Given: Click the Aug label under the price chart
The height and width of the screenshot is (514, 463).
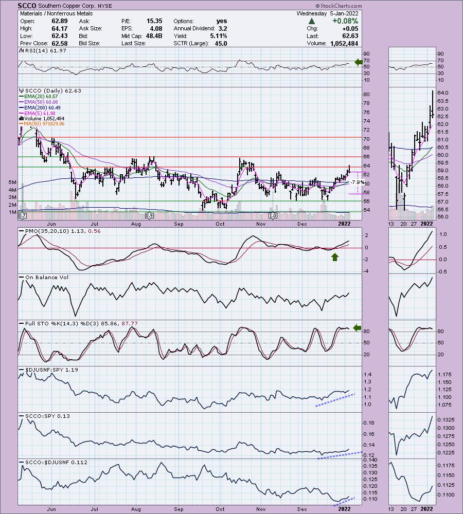Looking at the screenshot, I should point(136,224).
